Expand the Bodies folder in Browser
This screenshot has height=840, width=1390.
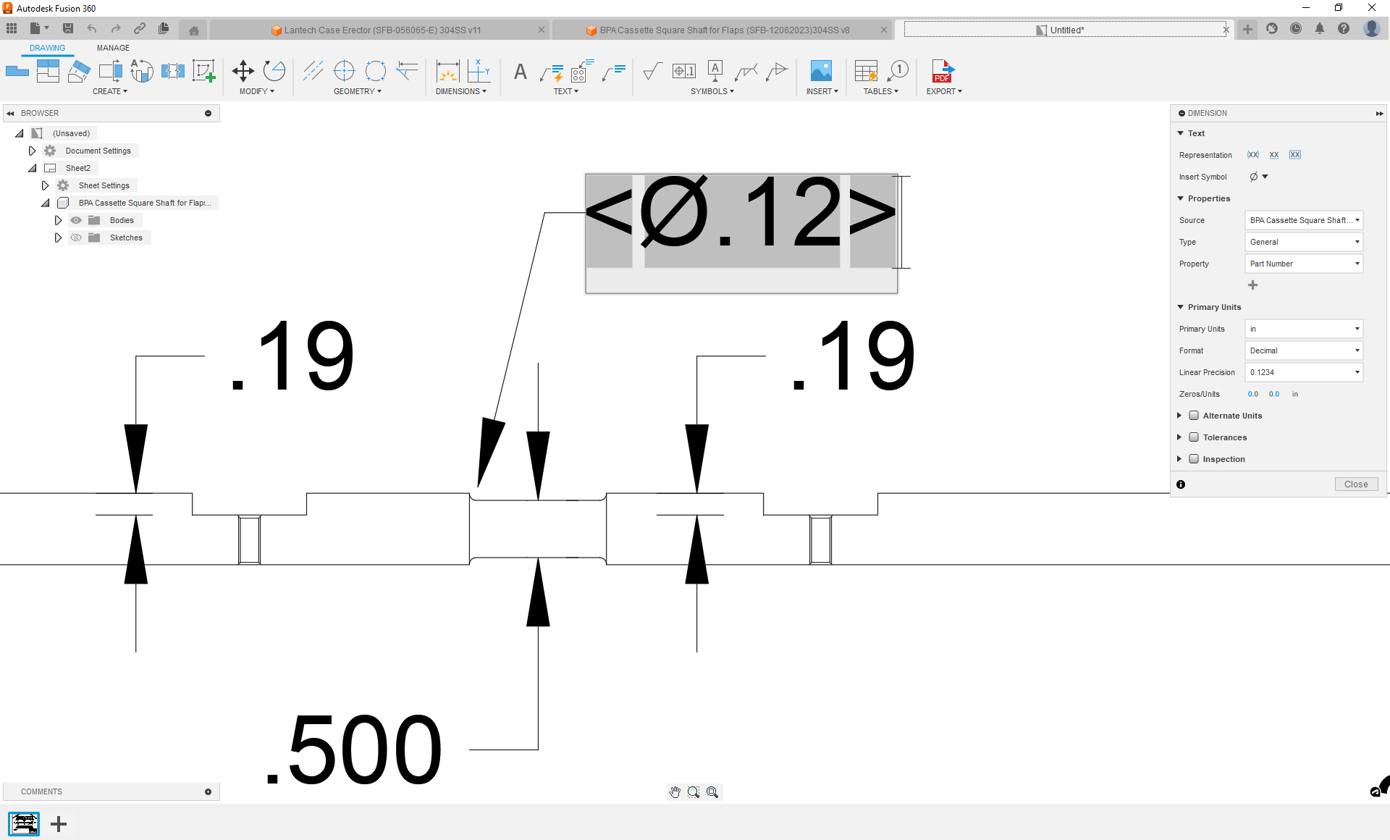tap(58, 220)
